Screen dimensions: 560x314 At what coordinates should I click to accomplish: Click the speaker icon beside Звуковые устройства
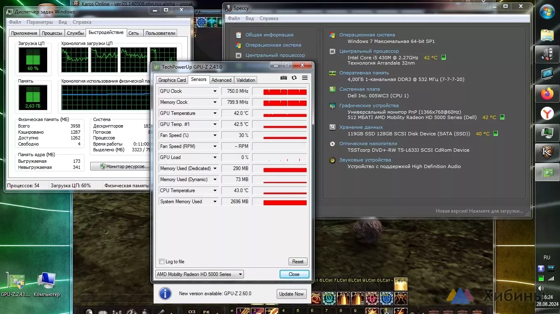(x=332, y=160)
